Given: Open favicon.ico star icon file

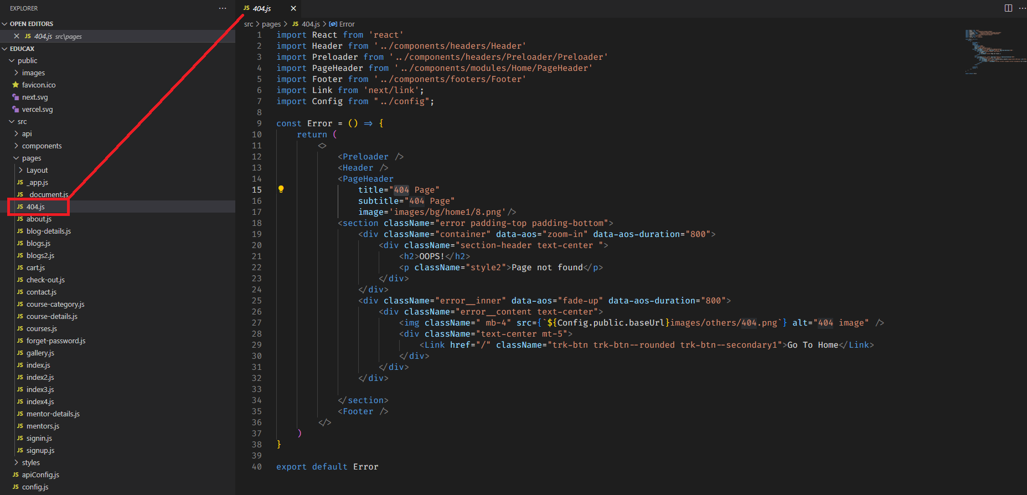Looking at the screenshot, I should [x=38, y=85].
